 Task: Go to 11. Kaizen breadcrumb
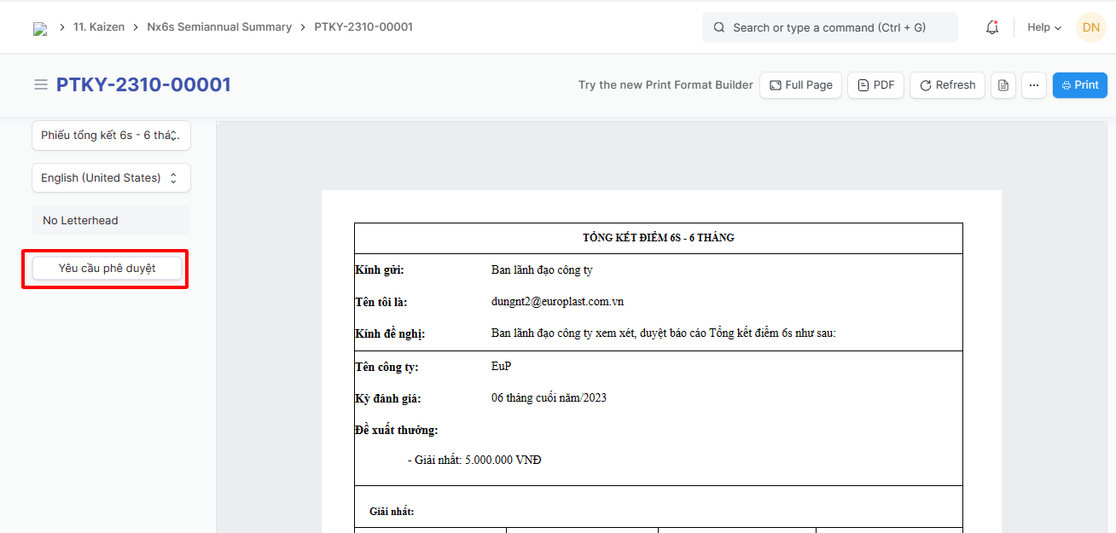tap(99, 27)
